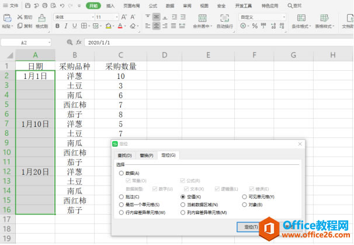The height and width of the screenshot is (245, 354).
Task: Select the Format Painter (格式刷) tool
Action: (41, 21)
